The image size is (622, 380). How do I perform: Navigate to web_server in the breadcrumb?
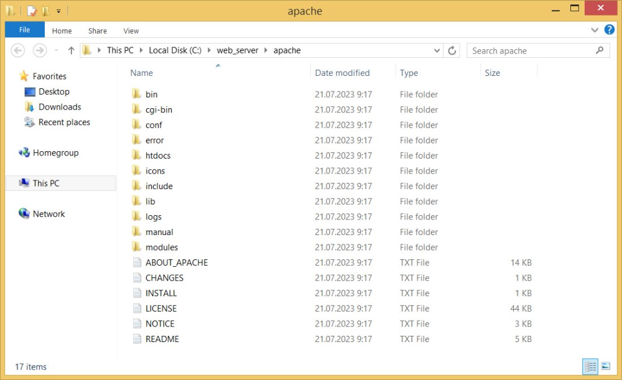pyautogui.click(x=237, y=50)
